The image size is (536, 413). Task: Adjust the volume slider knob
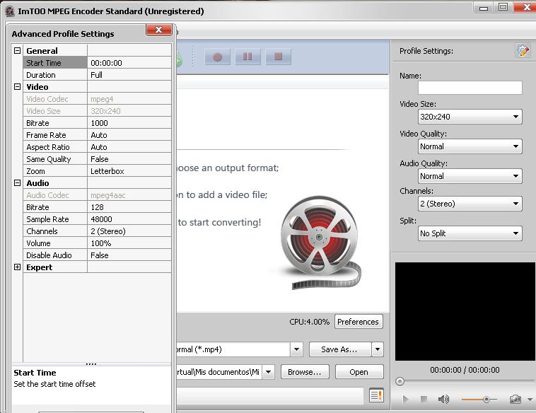pyautogui.click(x=486, y=400)
